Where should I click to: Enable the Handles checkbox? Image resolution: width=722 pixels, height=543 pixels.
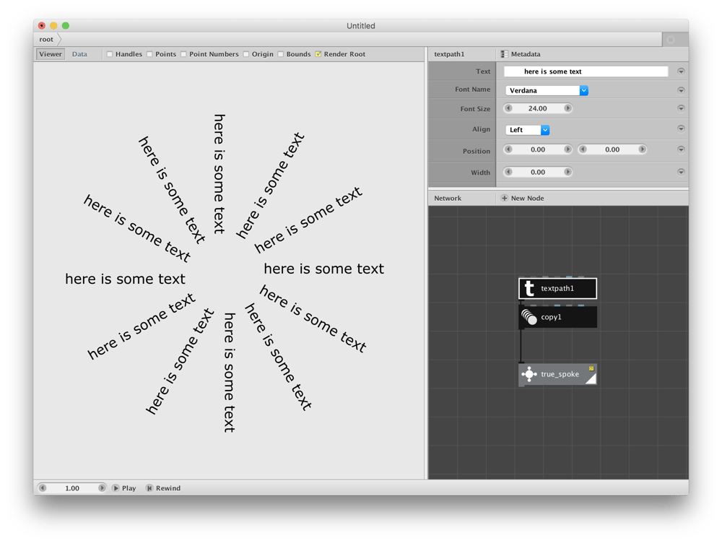110,54
